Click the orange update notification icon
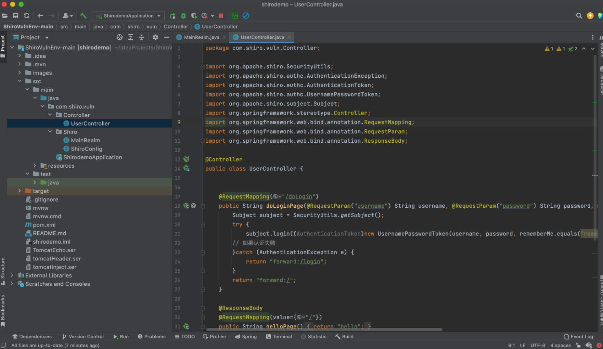The height and width of the screenshot is (349, 603). coord(590,16)
